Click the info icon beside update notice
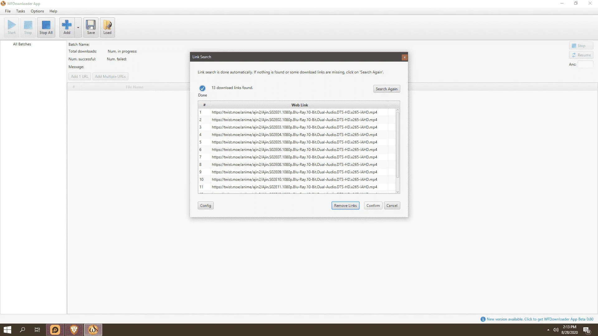Screen dimensions: 598x336 click(483, 319)
